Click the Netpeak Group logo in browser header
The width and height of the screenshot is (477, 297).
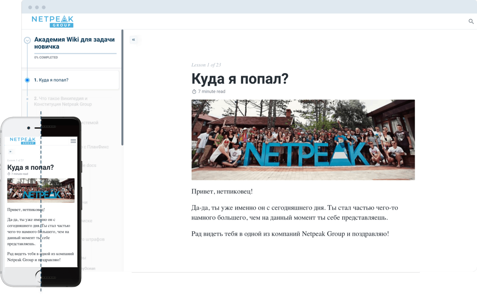coord(53,22)
